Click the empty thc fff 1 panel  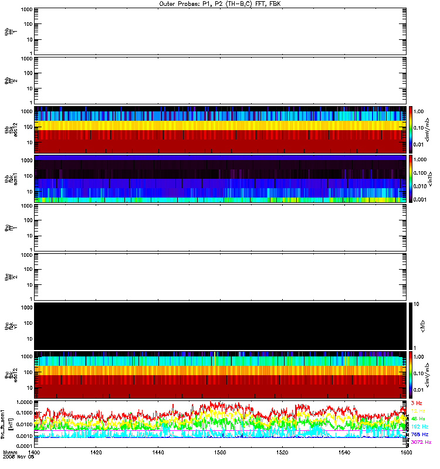click(220, 227)
